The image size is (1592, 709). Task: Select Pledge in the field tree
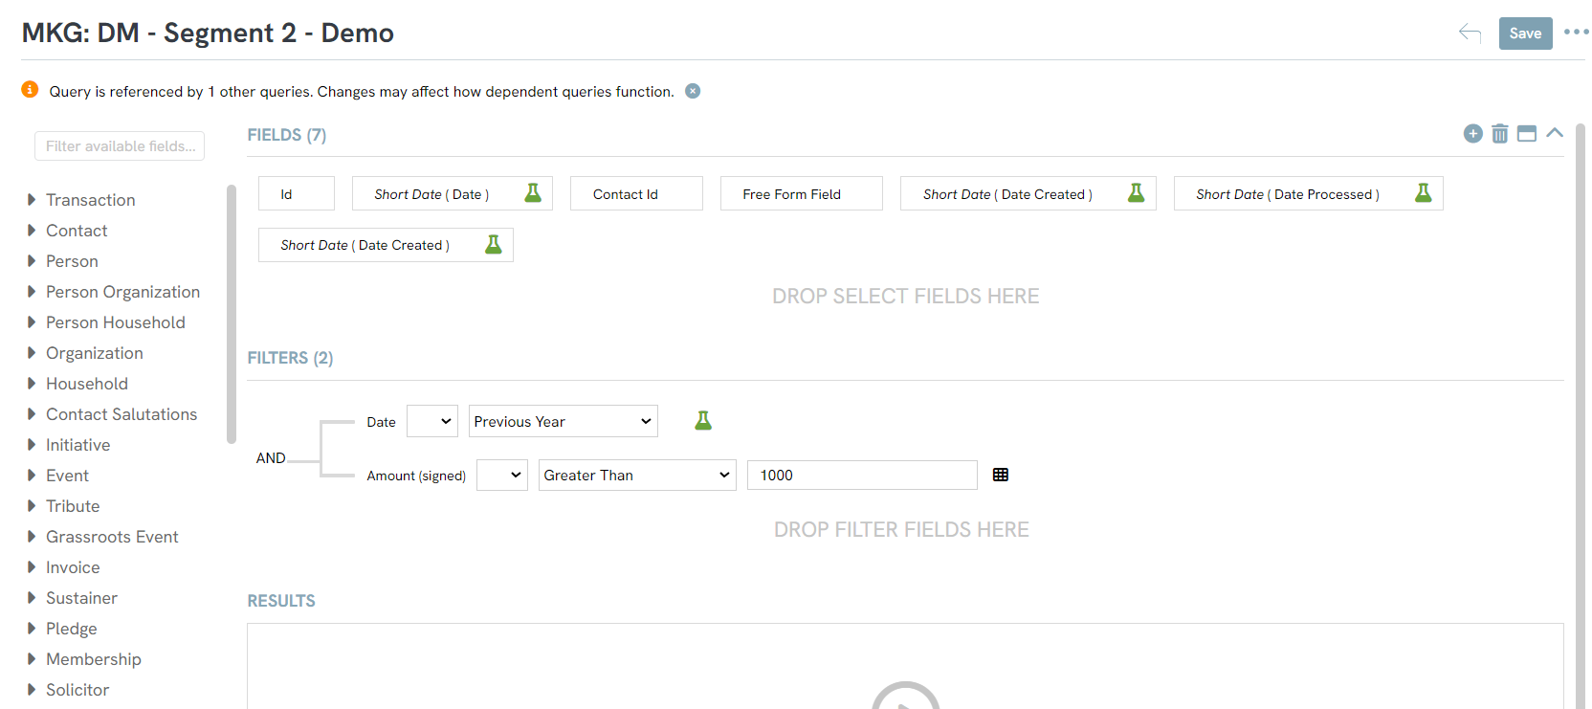point(72,629)
